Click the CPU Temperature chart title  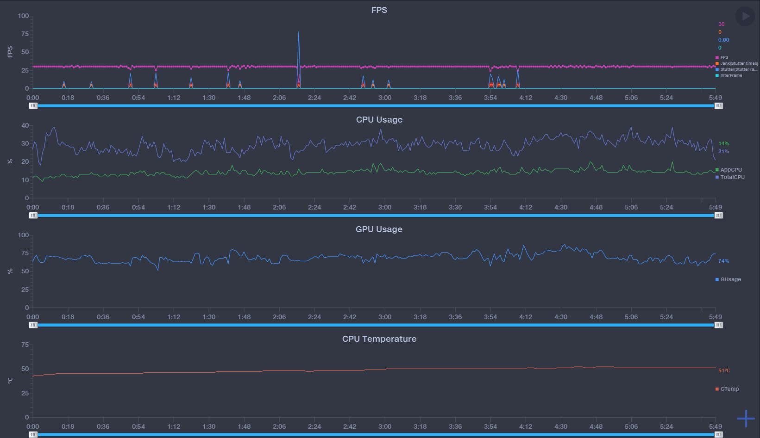(x=379, y=339)
